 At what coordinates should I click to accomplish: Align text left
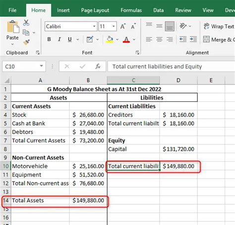[x=149, y=40]
